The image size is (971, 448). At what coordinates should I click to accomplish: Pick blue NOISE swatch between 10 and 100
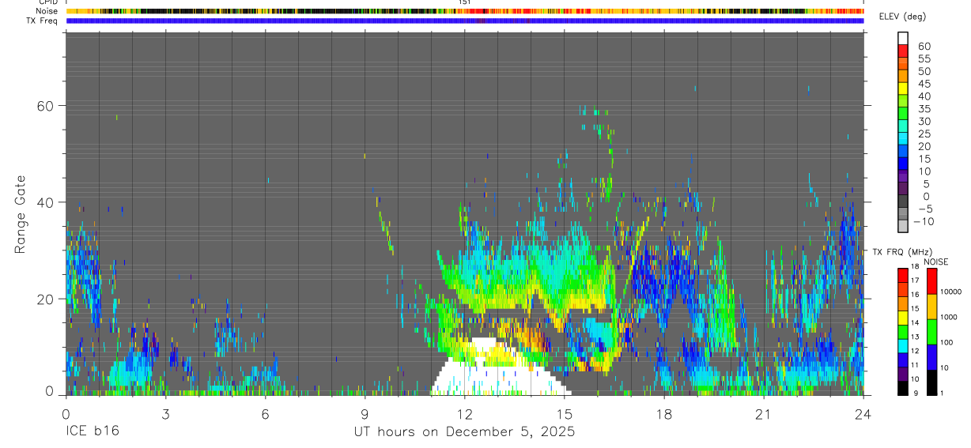931,356
